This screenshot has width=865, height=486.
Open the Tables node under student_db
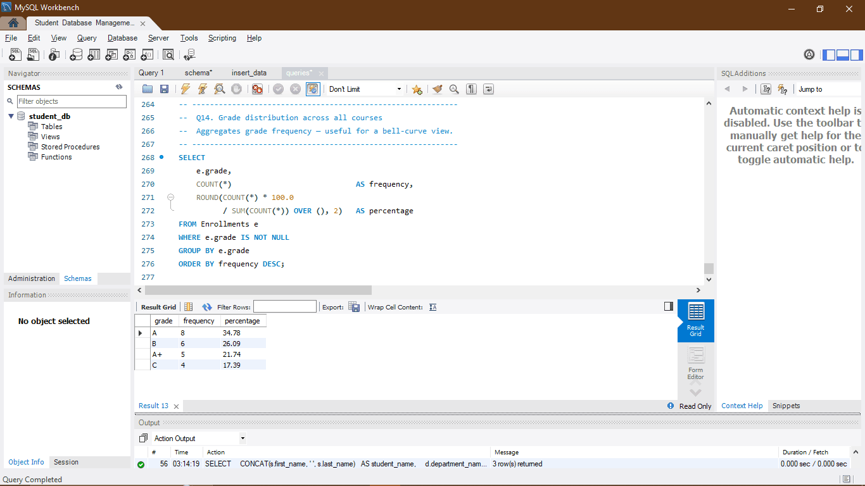point(51,127)
